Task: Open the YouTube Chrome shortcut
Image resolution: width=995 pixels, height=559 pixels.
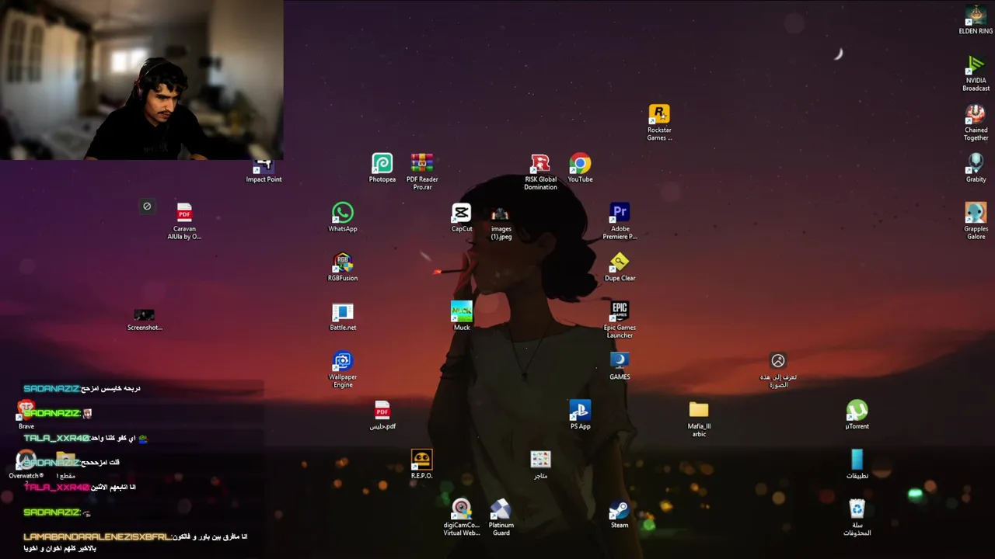Action: pos(580,168)
